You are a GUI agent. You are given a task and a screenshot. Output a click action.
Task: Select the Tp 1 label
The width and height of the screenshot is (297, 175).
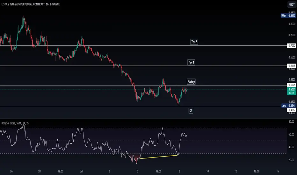(x=191, y=62)
